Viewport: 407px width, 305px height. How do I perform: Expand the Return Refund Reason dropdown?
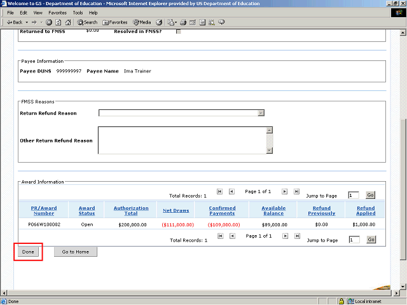click(x=260, y=113)
